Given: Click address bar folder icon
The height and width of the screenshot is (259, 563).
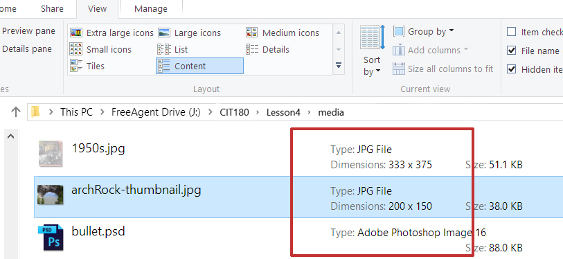Looking at the screenshot, I should [35, 112].
